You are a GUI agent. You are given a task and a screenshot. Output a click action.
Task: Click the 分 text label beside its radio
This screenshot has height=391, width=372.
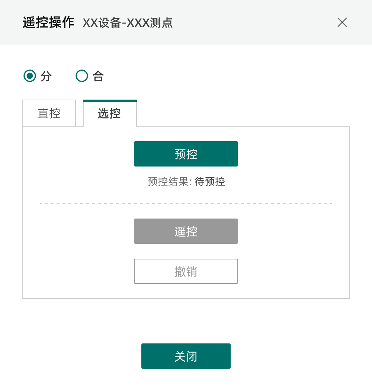46,76
